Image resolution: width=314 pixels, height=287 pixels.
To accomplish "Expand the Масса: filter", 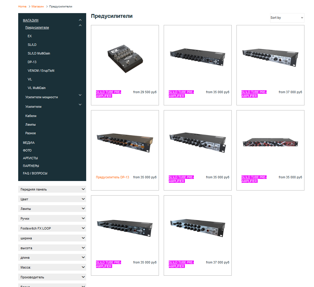I will [52, 267].
